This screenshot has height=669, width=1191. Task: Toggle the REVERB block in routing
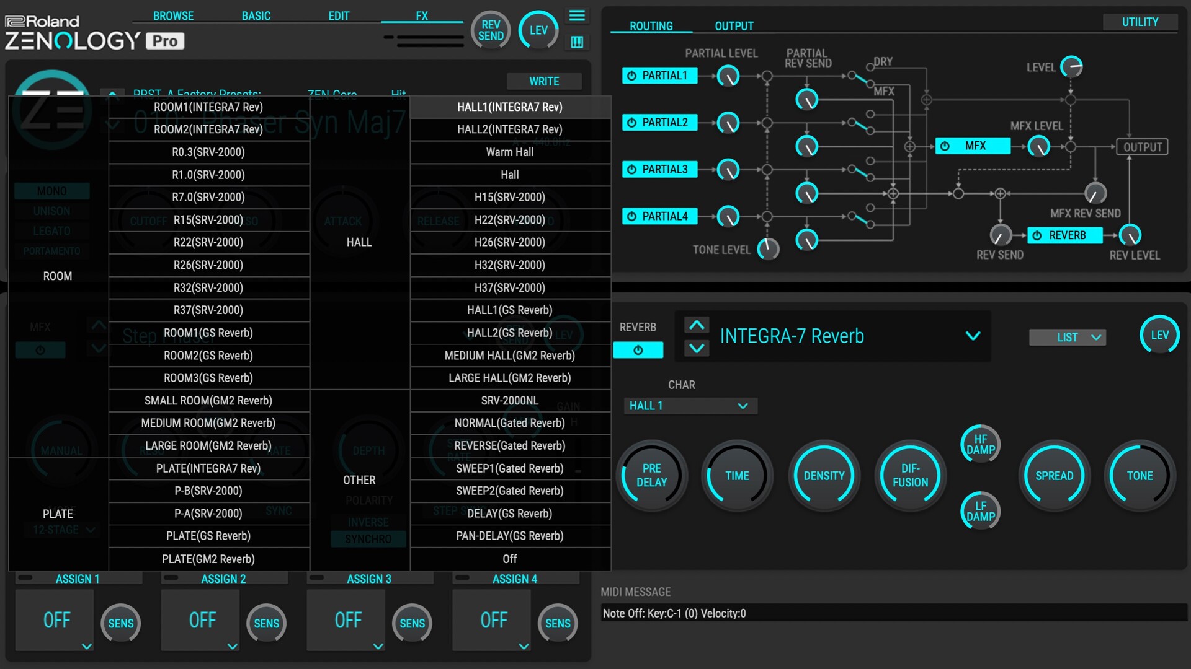click(1065, 235)
